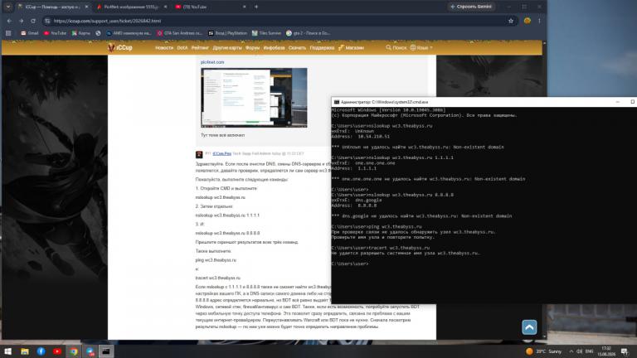637x358 pixels.
Task: Click the iCCup site logo
Action: tap(120, 47)
